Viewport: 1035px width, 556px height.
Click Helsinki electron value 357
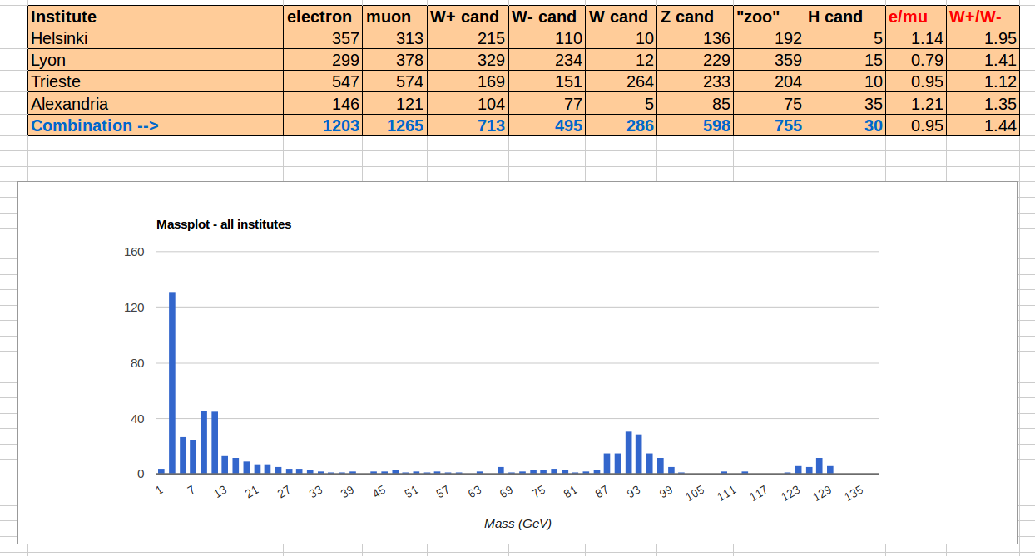click(323, 38)
